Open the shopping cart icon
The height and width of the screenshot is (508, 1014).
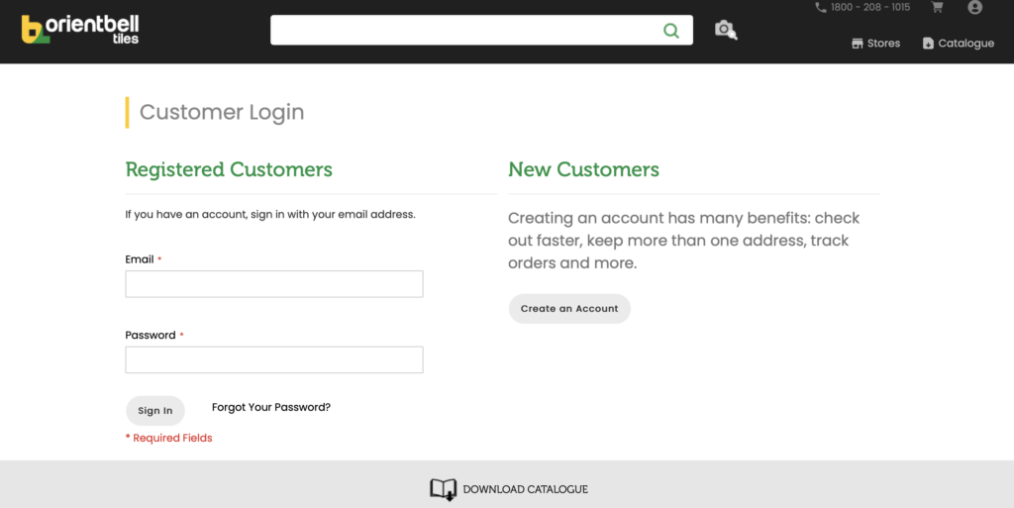pyautogui.click(x=937, y=7)
